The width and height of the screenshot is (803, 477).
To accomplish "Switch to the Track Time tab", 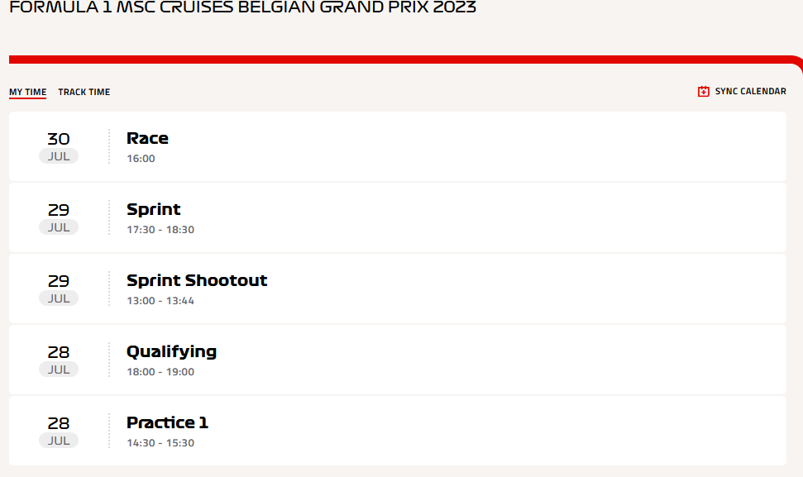I will 84,92.
